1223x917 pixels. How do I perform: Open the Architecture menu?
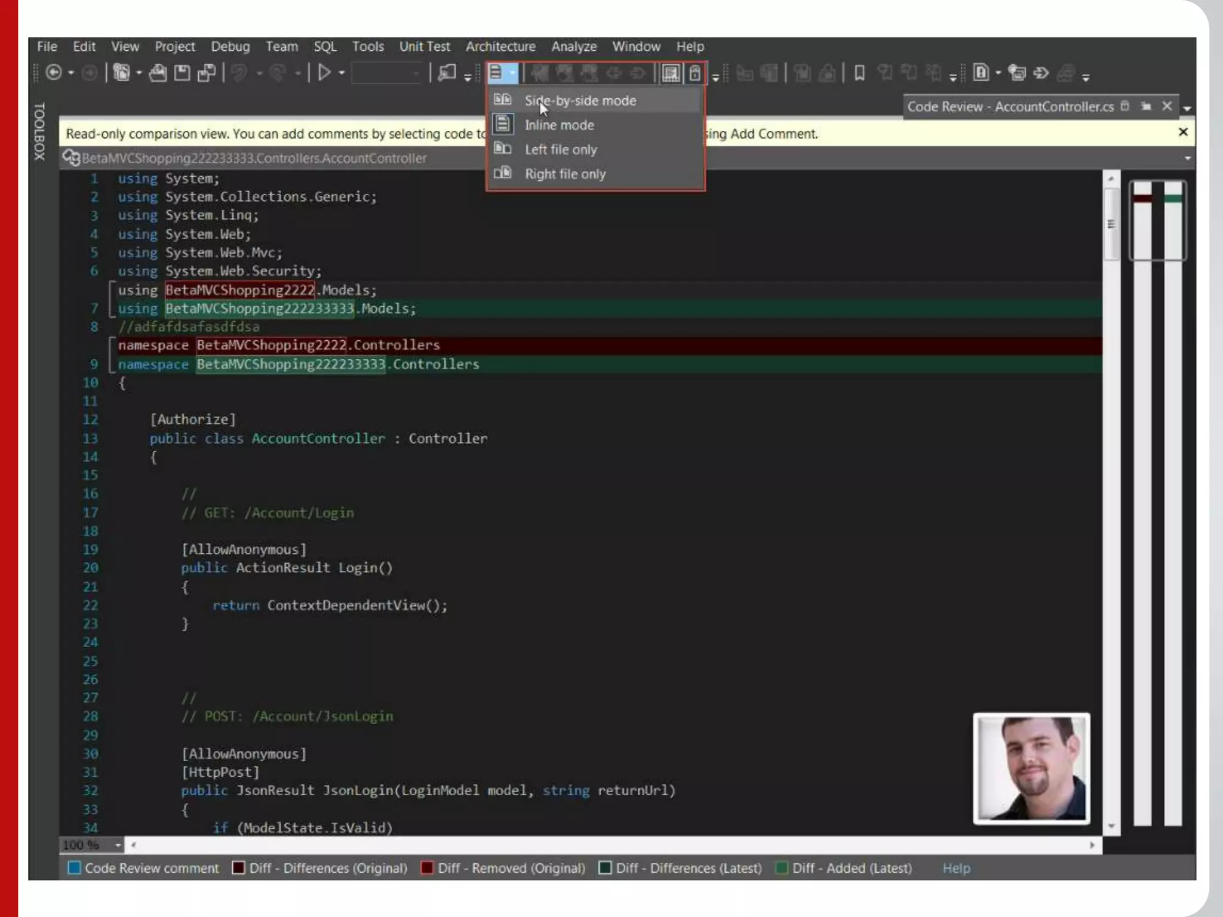[500, 47]
